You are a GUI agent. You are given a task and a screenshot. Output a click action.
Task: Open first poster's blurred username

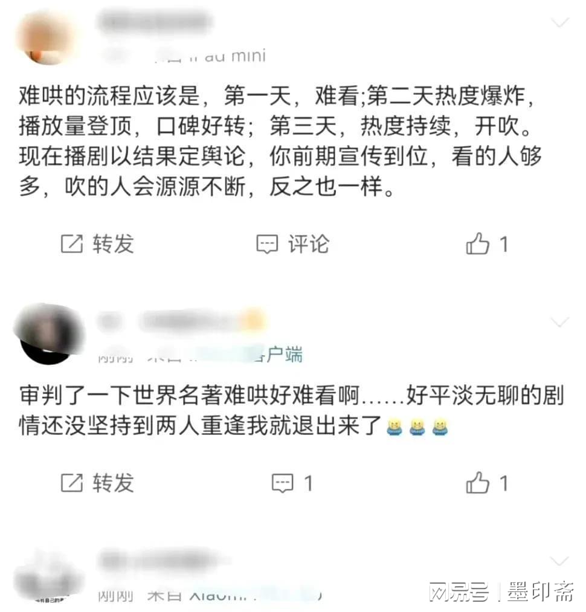[155, 22]
